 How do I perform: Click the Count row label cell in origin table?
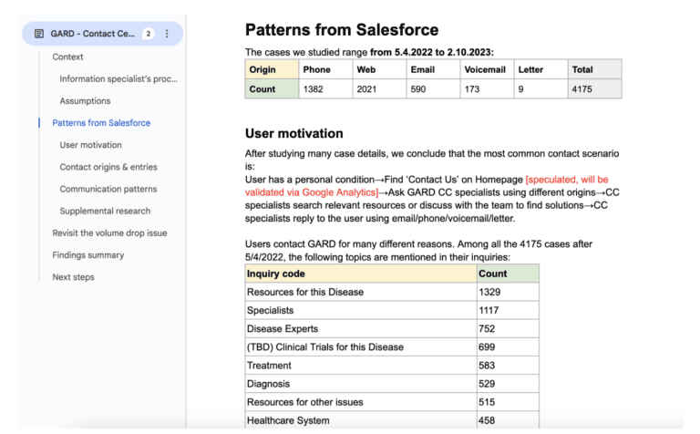pos(272,88)
